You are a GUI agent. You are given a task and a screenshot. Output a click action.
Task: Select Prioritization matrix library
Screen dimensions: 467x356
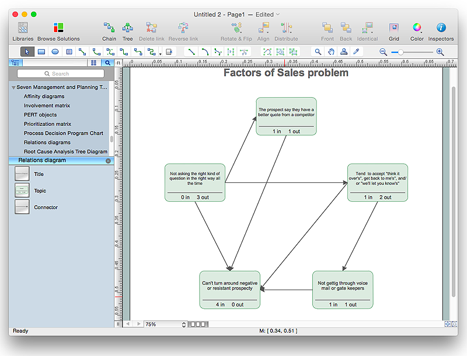point(48,124)
